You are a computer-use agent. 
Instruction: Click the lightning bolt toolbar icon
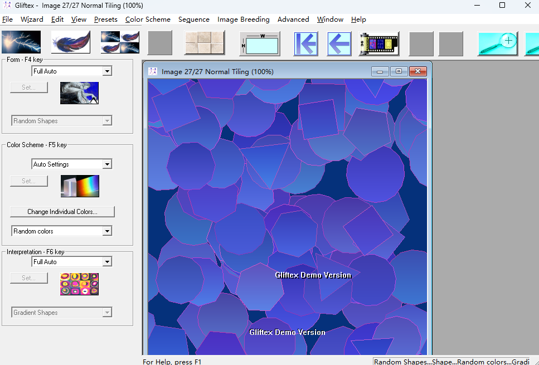[x=21, y=42]
